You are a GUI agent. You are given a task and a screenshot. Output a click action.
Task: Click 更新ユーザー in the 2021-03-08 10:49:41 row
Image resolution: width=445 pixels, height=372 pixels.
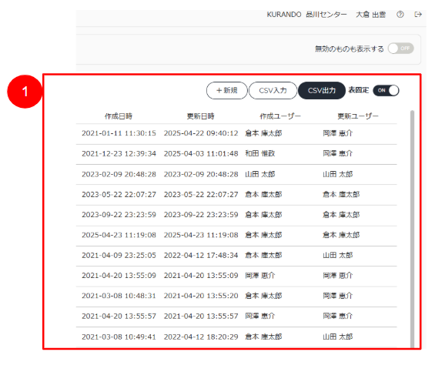click(338, 337)
